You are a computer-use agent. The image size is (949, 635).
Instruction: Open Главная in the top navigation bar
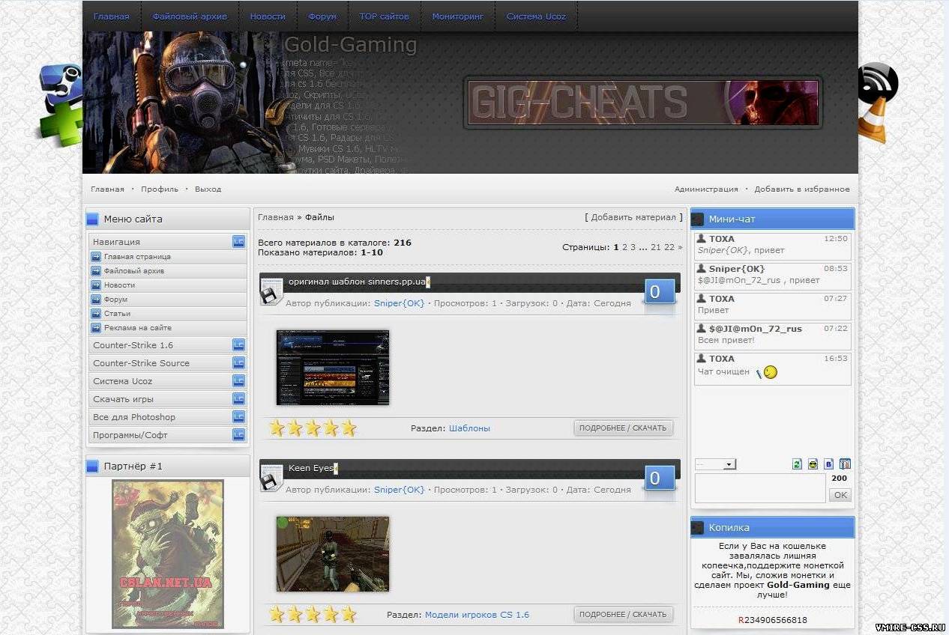click(x=112, y=16)
